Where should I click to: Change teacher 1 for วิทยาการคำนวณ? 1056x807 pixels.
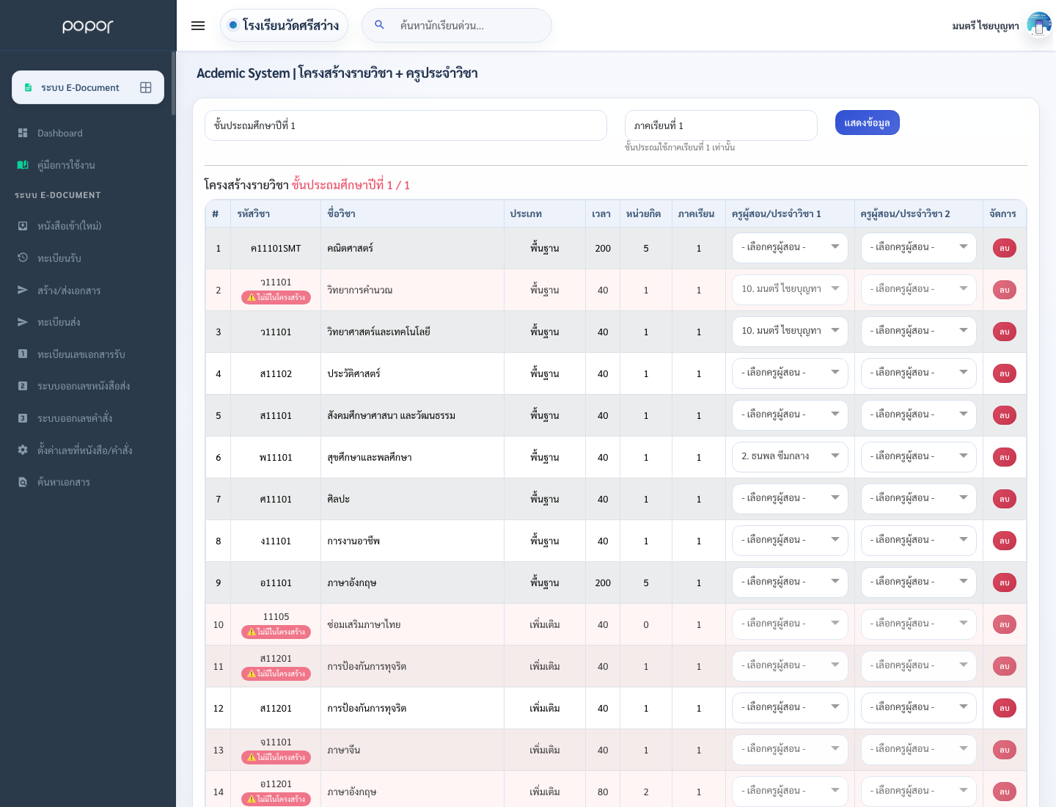click(790, 289)
